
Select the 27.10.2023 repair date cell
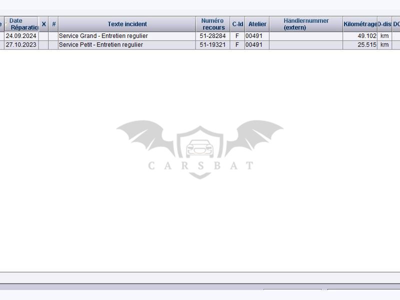(21, 45)
